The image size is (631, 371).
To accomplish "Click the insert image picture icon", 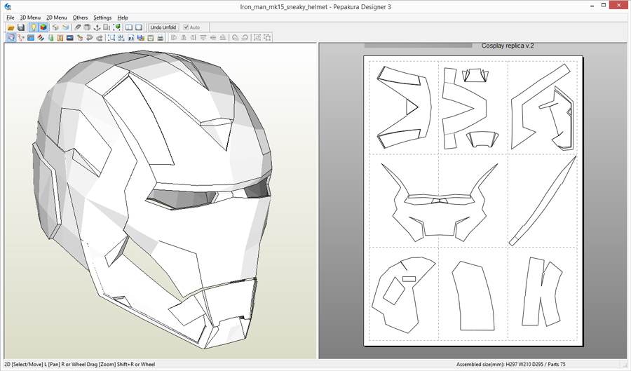I will click(x=69, y=38).
